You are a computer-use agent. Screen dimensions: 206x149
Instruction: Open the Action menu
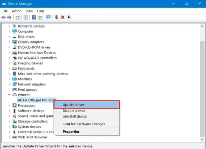(x=17, y=11)
